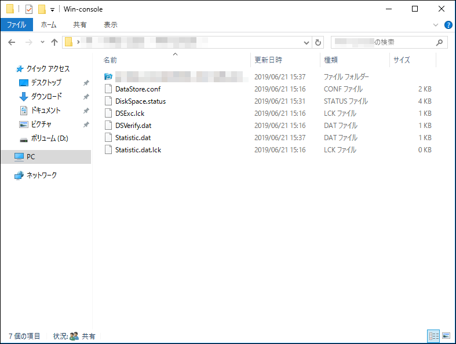456x344 pixels.
Task: Click the pin icon beside ドキュメント
Action: 86,111
